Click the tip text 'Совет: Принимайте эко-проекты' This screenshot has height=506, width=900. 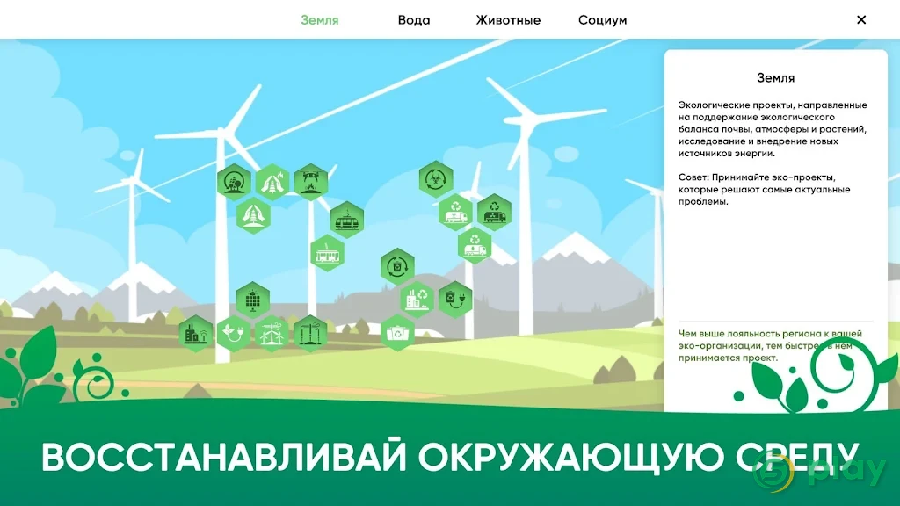coord(764,190)
